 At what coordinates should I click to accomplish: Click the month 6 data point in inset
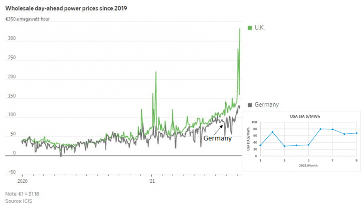click(320, 129)
